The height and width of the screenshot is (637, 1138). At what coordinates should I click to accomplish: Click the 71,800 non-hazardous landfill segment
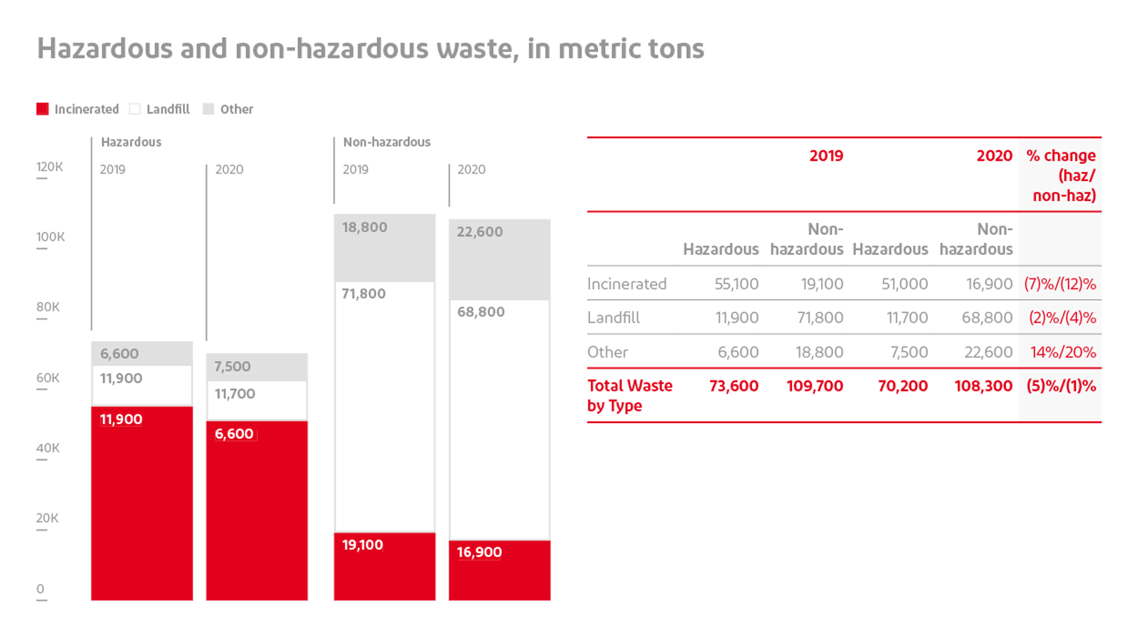point(384,407)
